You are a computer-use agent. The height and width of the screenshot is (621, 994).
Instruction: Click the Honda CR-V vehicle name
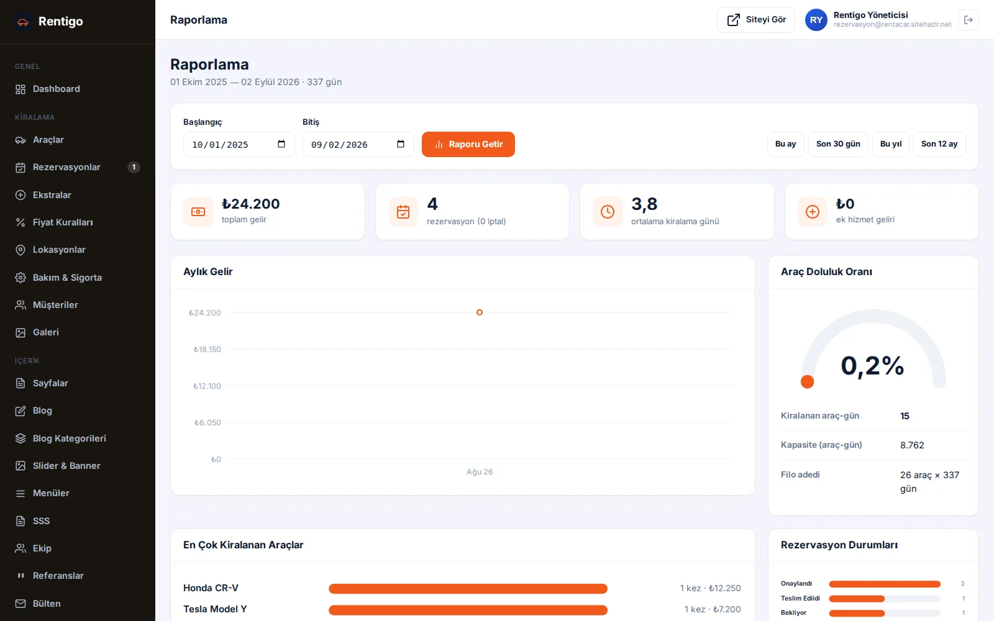[211, 588]
